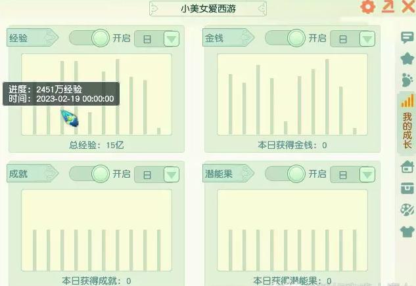The image size is (416, 286).
Task: Expand the 经验 period dropdown arrow
Action: pos(172,39)
